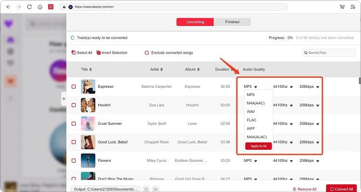Open the 44100hz sample rate dropdown for Espresso
This screenshot has height=192, width=361.
point(283,86)
